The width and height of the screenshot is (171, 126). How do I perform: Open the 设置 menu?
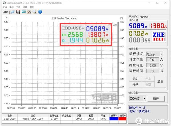25,7
